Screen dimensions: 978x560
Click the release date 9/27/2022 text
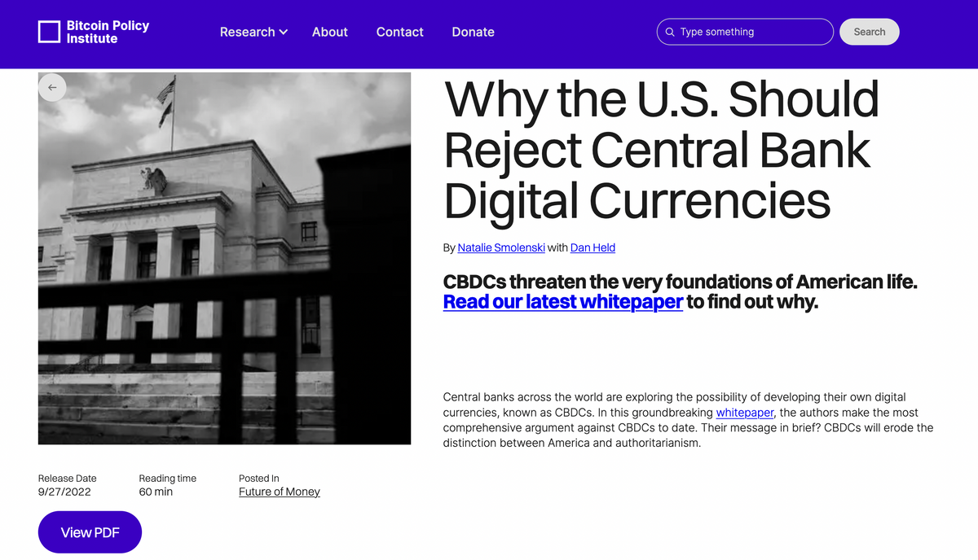(64, 492)
